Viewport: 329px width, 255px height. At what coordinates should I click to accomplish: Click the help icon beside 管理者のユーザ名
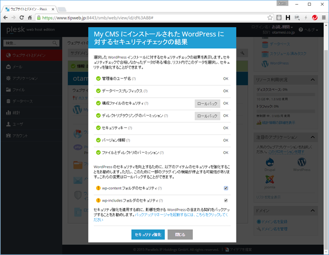pyautogui.click(x=134, y=79)
